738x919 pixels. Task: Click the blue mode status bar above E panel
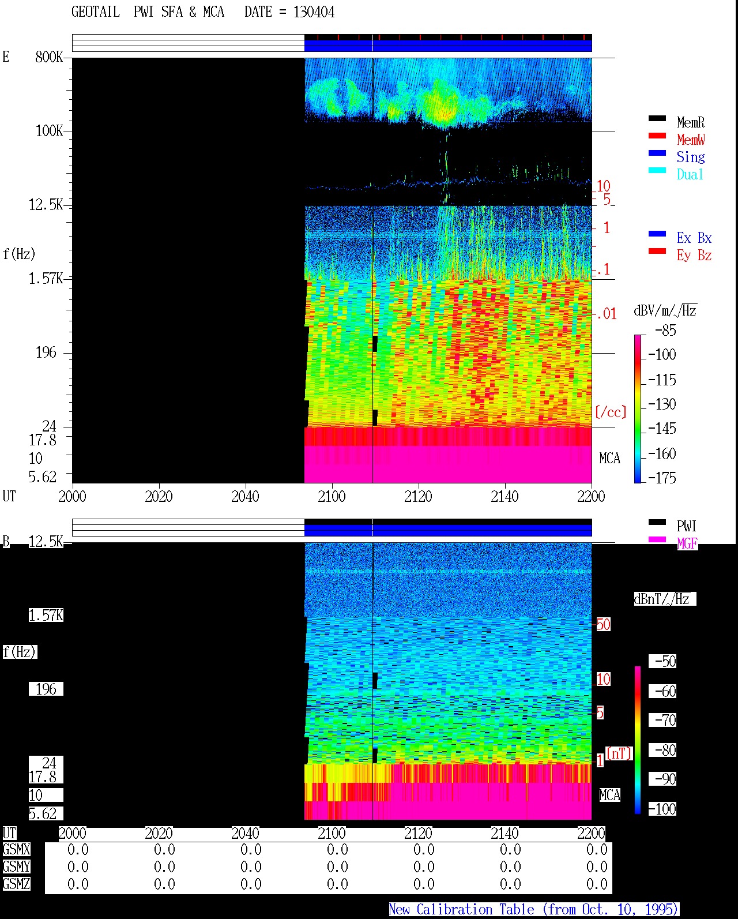tap(448, 46)
